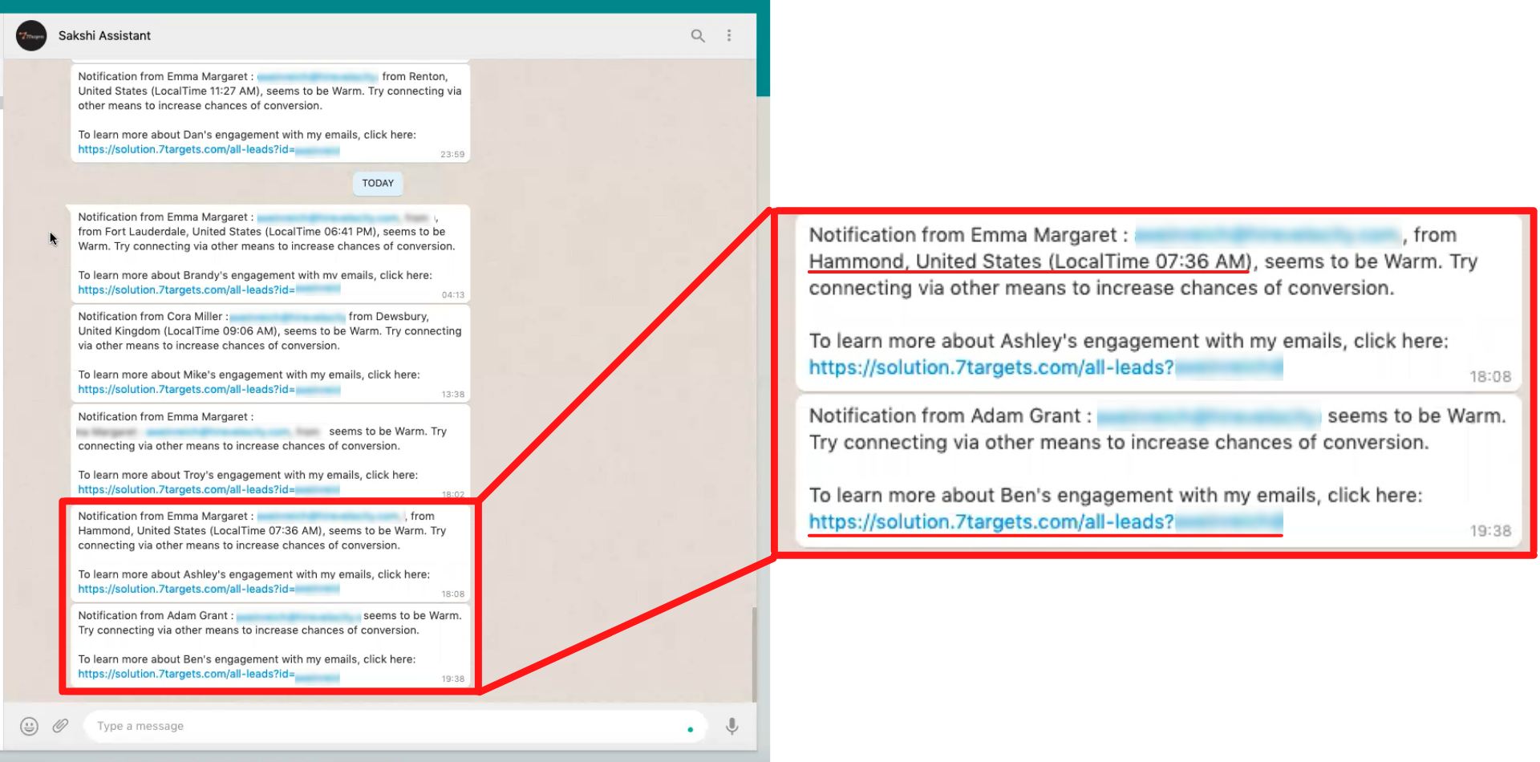Open search in the chat header
This screenshot has height=762, width=1540.
coord(698,35)
